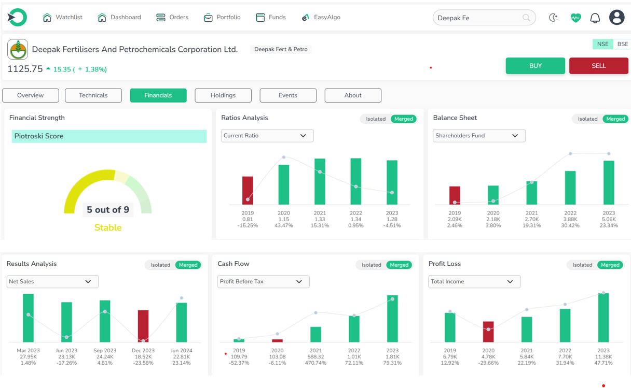The width and height of the screenshot is (631, 388).
Task: Set Cash Flow chart to Merged
Action: [x=399, y=265]
